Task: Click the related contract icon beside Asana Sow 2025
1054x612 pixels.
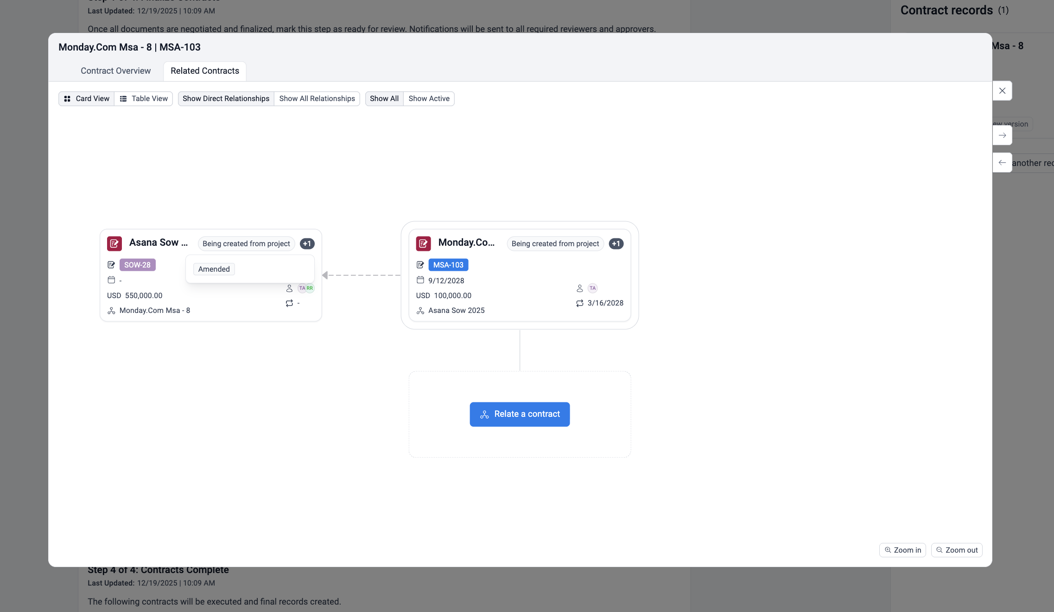Action: coord(420,311)
